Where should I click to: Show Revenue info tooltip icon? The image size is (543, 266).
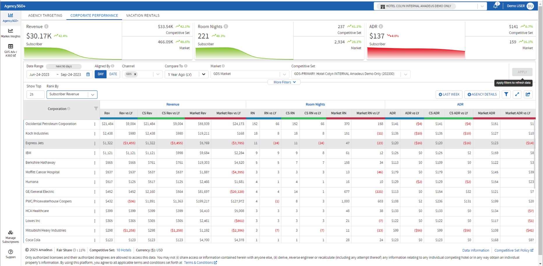coord(46,27)
